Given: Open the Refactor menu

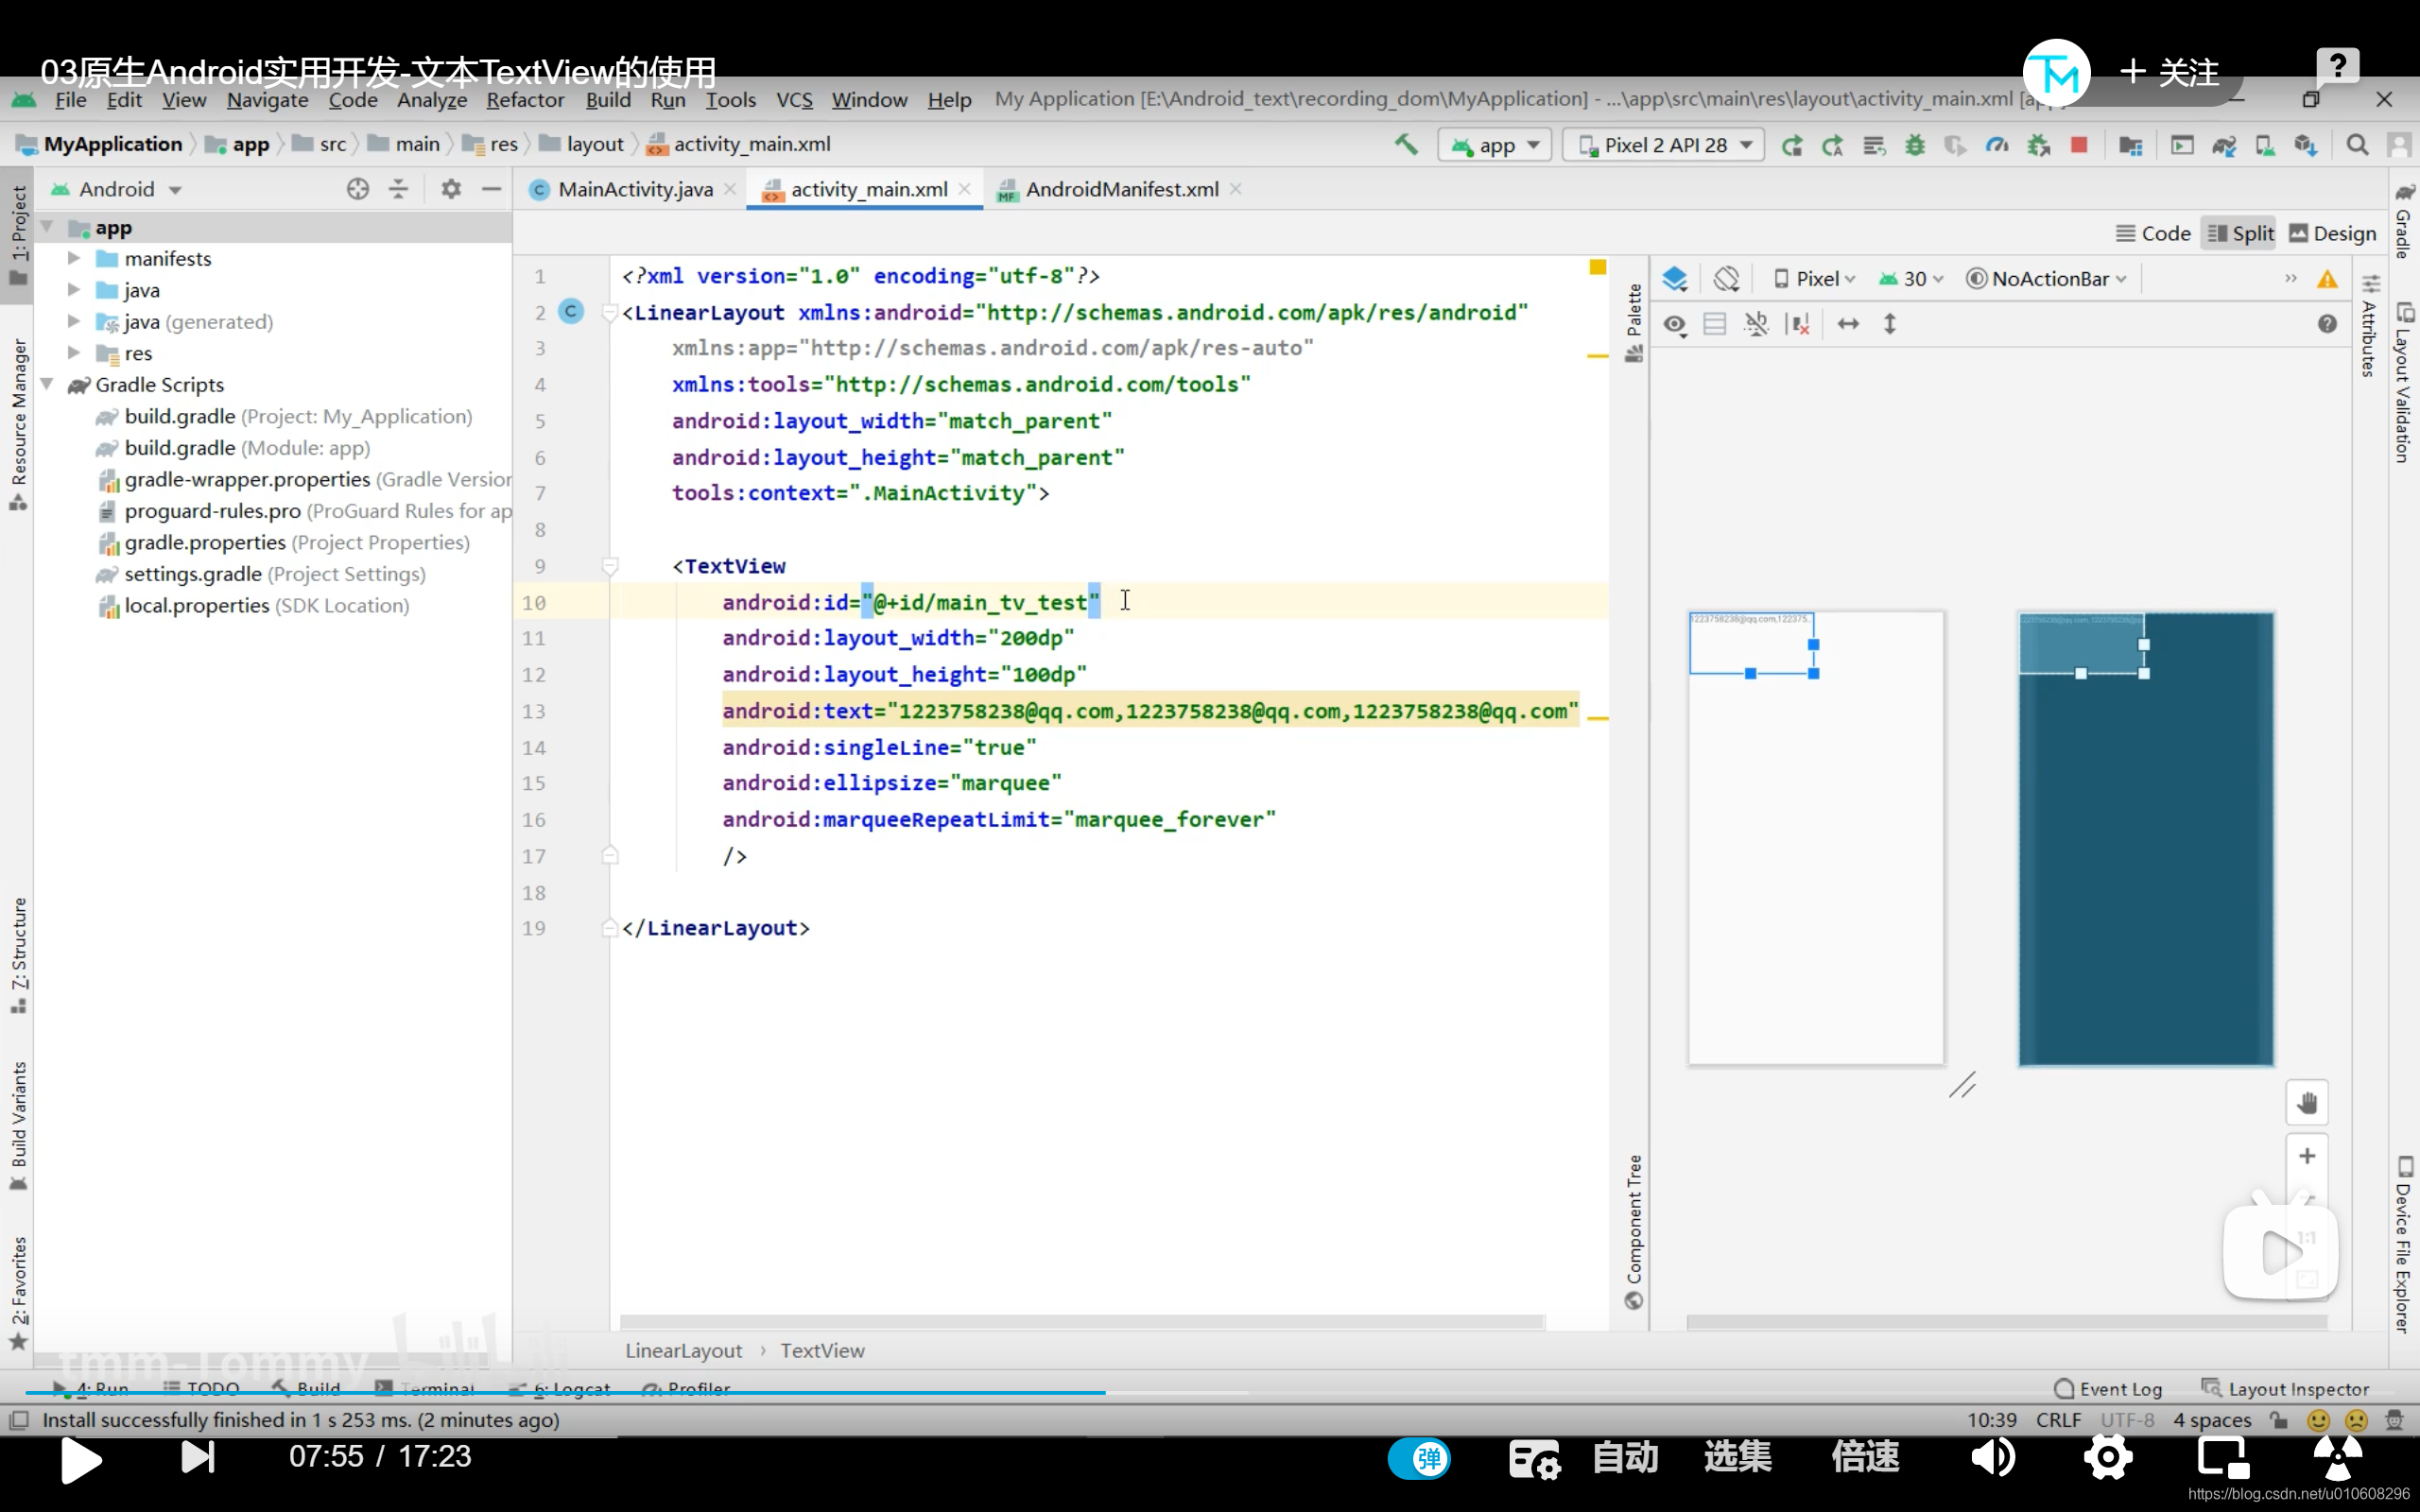Looking at the screenshot, I should click(x=524, y=99).
